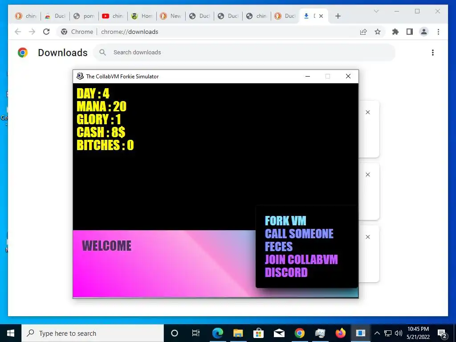
Task: Open the volume icon in the system tray
Action: click(x=399, y=333)
